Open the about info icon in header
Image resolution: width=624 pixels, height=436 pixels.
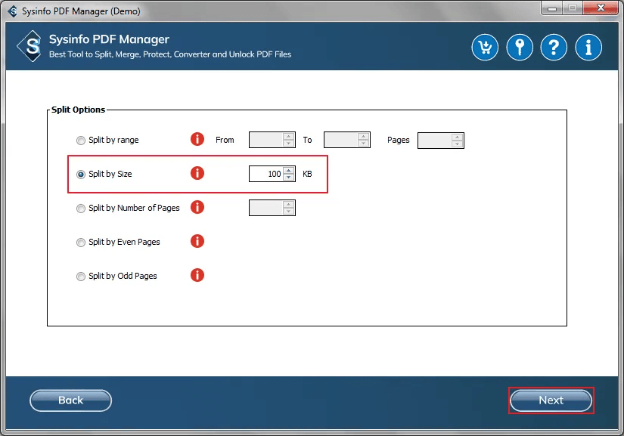tap(588, 48)
